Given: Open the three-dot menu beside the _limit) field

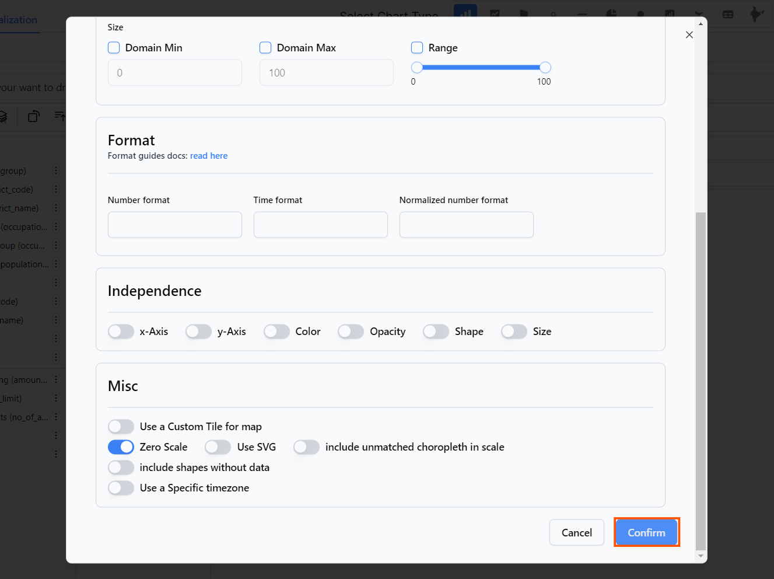Looking at the screenshot, I should point(56,399).
